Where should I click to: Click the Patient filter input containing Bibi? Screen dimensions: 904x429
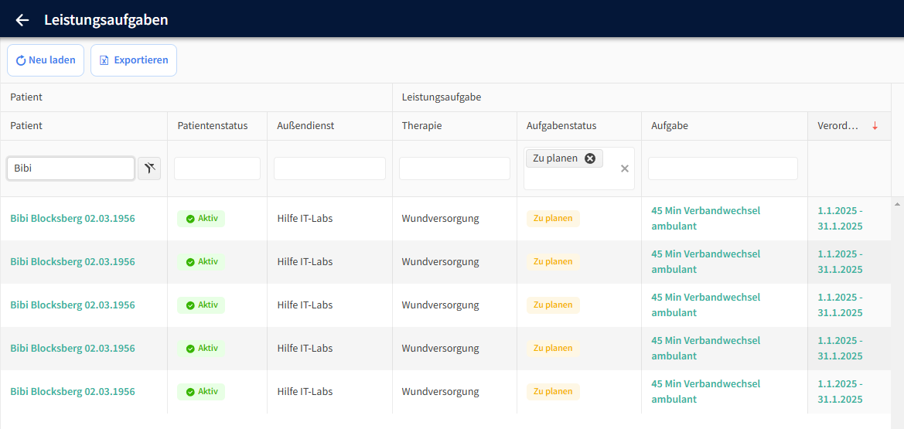70,169
